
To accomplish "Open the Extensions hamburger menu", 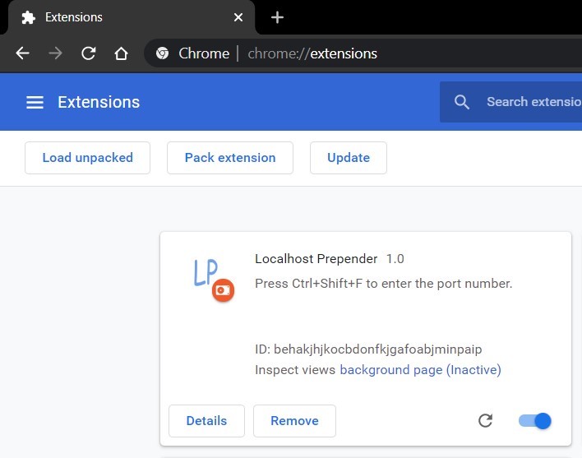I will (x=35, y=102).
